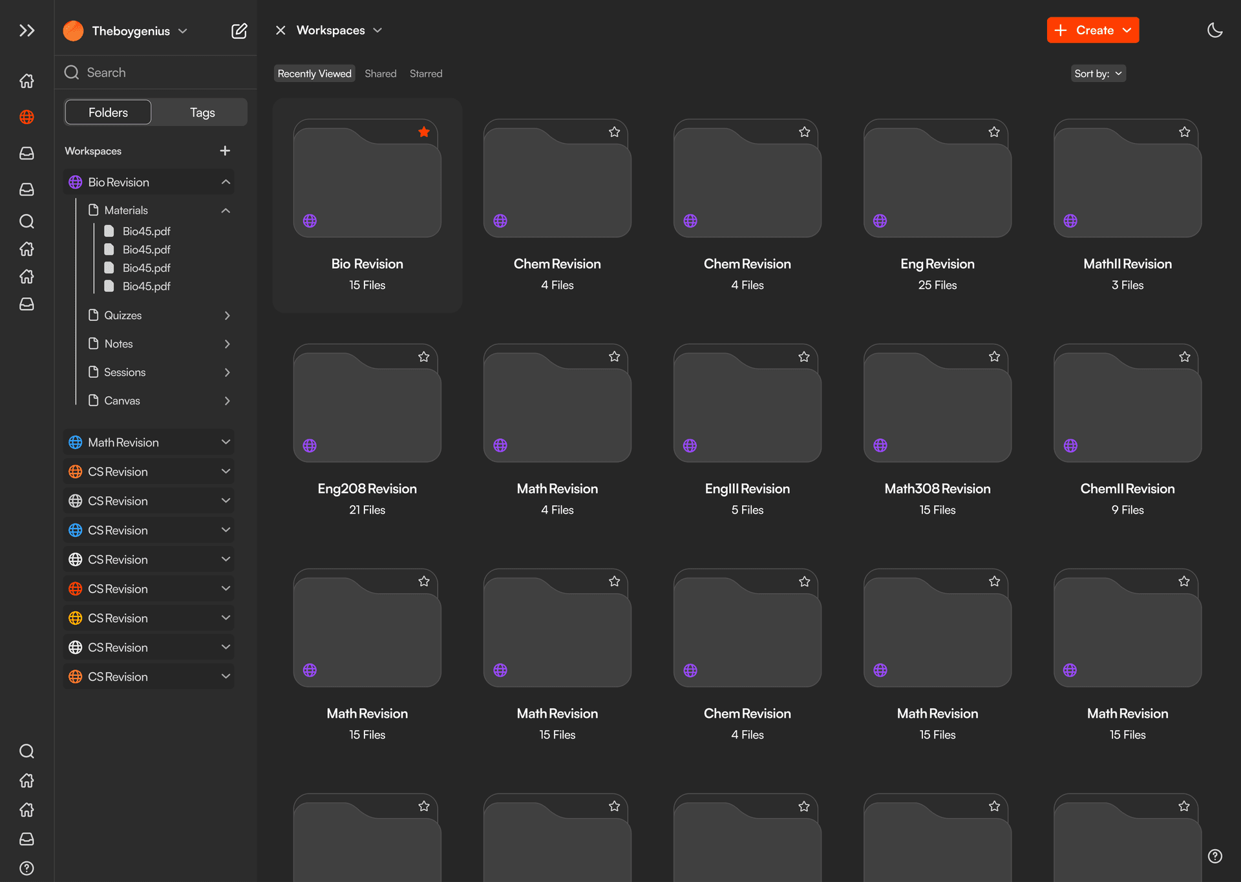Click the orange globe icon in left rail
1241x882 pixels.
pos(27,117)
